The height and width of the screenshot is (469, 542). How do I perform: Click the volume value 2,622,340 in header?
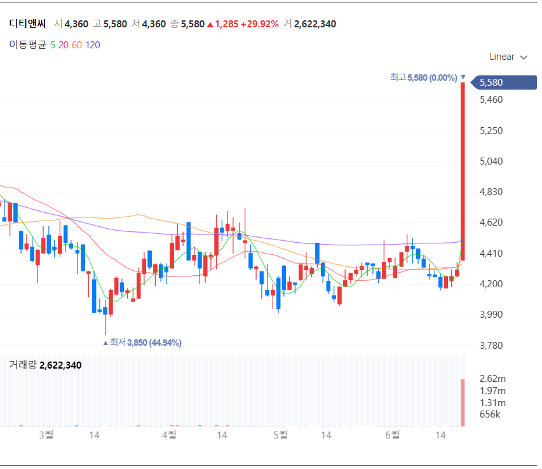coord(315,24)
